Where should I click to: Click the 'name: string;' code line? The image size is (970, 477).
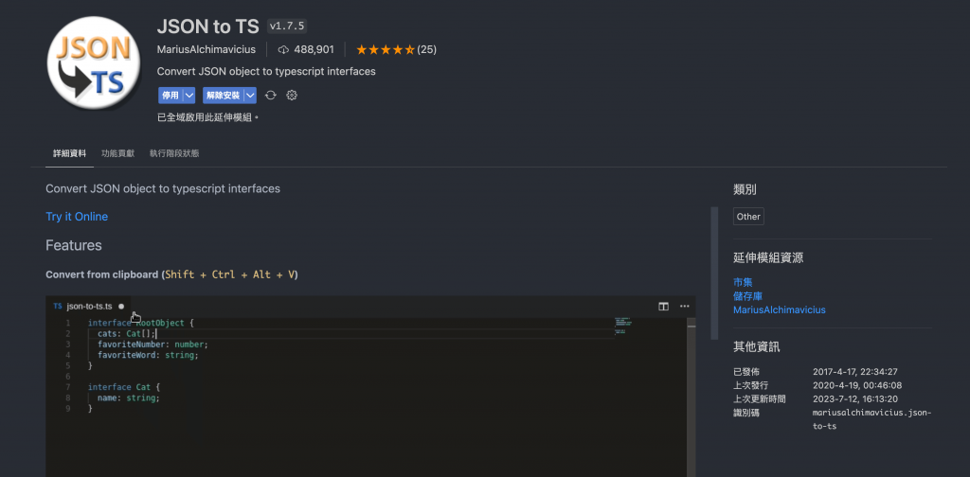click(128, 397)
